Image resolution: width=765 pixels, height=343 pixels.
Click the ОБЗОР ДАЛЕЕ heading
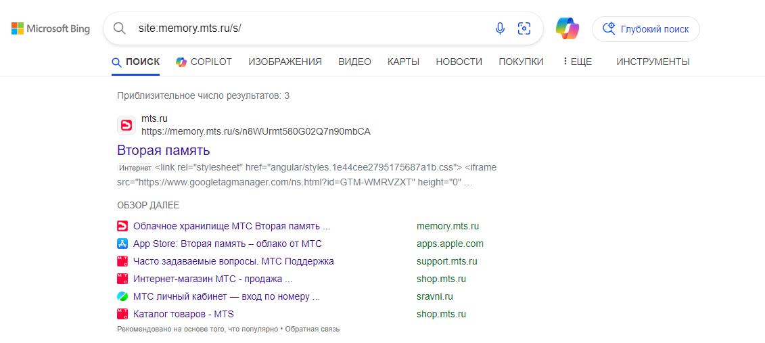tap(148, 206)
